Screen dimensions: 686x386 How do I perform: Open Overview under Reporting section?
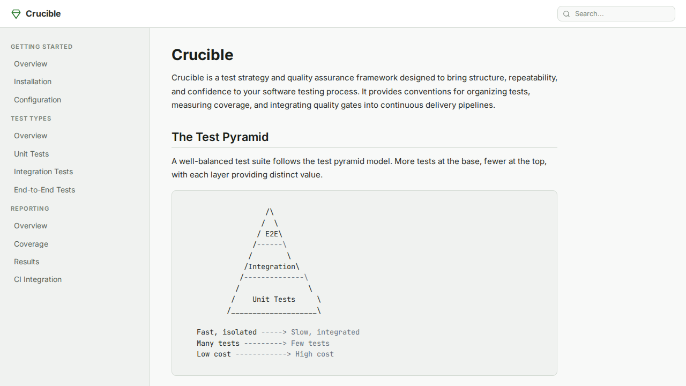31,226
